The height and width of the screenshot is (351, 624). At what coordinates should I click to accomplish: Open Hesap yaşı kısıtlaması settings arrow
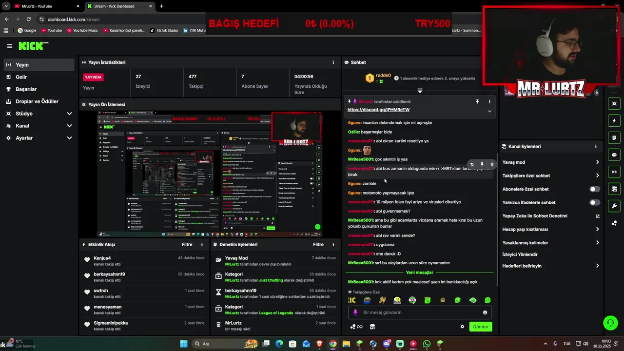(598, 229)
